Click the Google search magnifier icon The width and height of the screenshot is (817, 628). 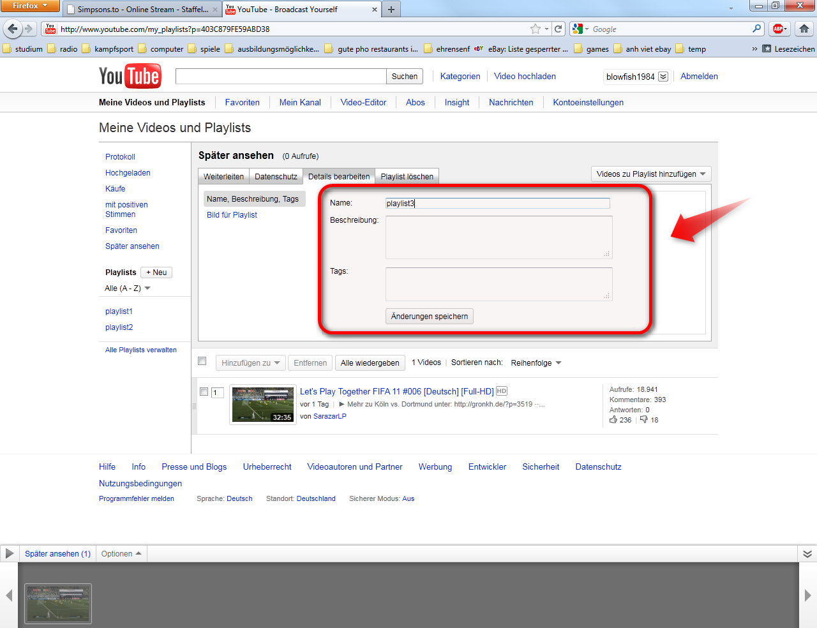(x=756, y=29)
